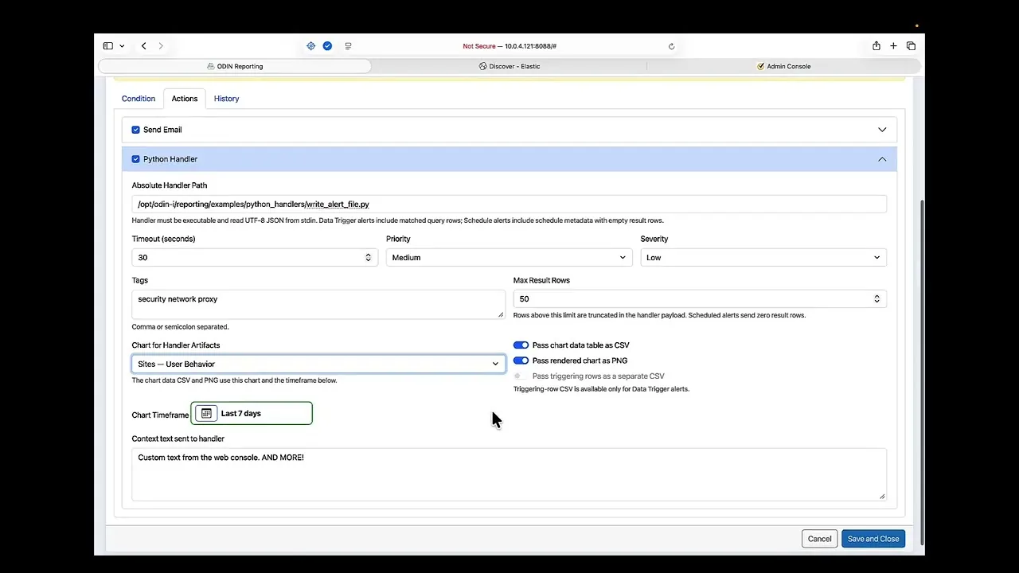Open the Condition tab
This screenshot has width=1019, height=573.
coord(139,99)
